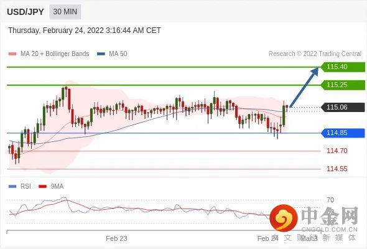Open the Research © 2022 Trading Central link

pos(315,54)
